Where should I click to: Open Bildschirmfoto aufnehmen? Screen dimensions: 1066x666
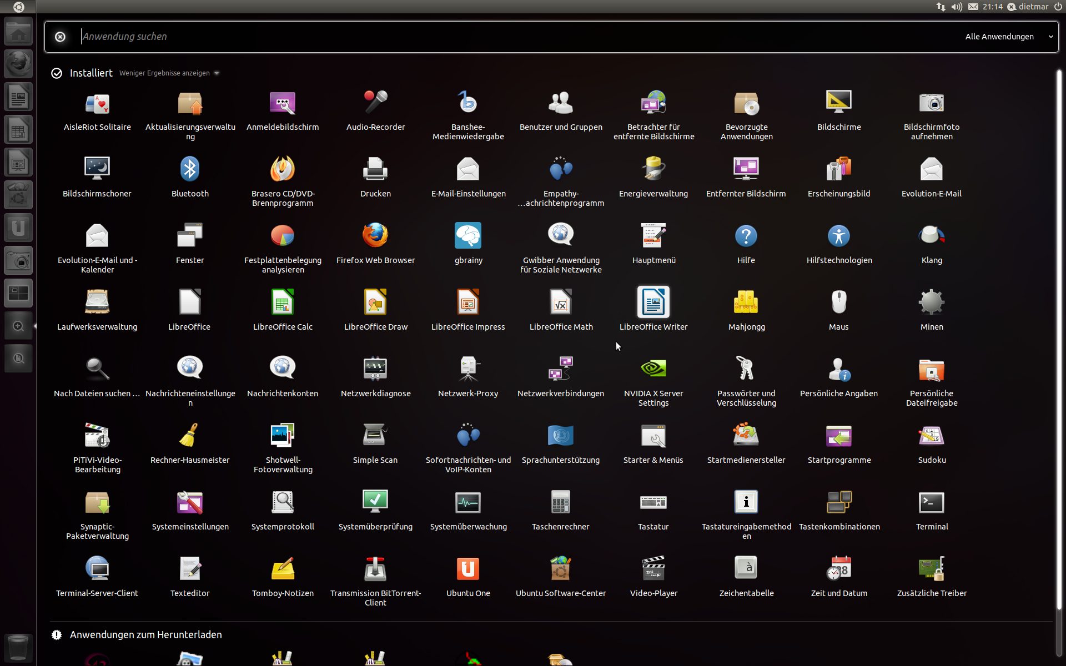[932, 115]
